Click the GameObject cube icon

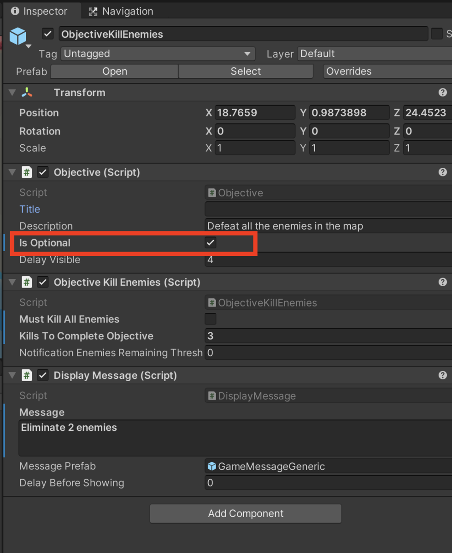18,36
